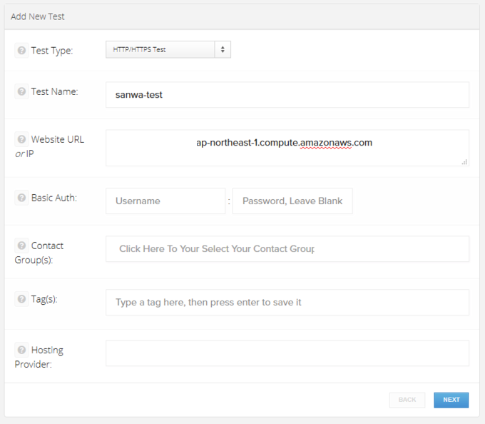Focus the Basic Auth Username field
The width and height of the screenshot is (485, 424).
[x=165, y=201]
